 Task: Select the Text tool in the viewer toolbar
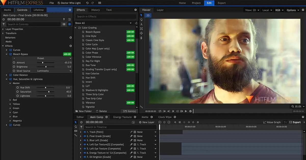tap(141, 24)
